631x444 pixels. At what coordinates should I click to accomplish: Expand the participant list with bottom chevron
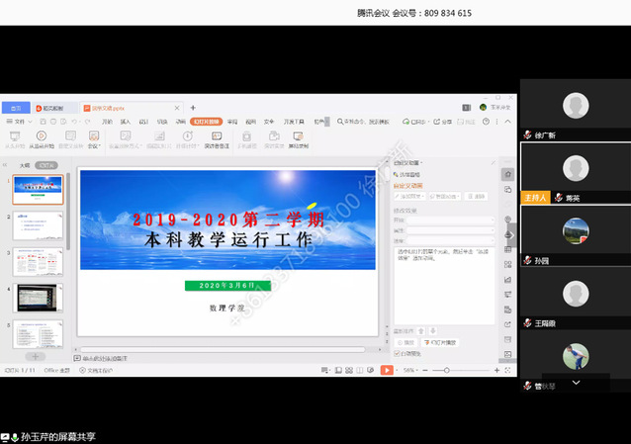coord(576,381)
